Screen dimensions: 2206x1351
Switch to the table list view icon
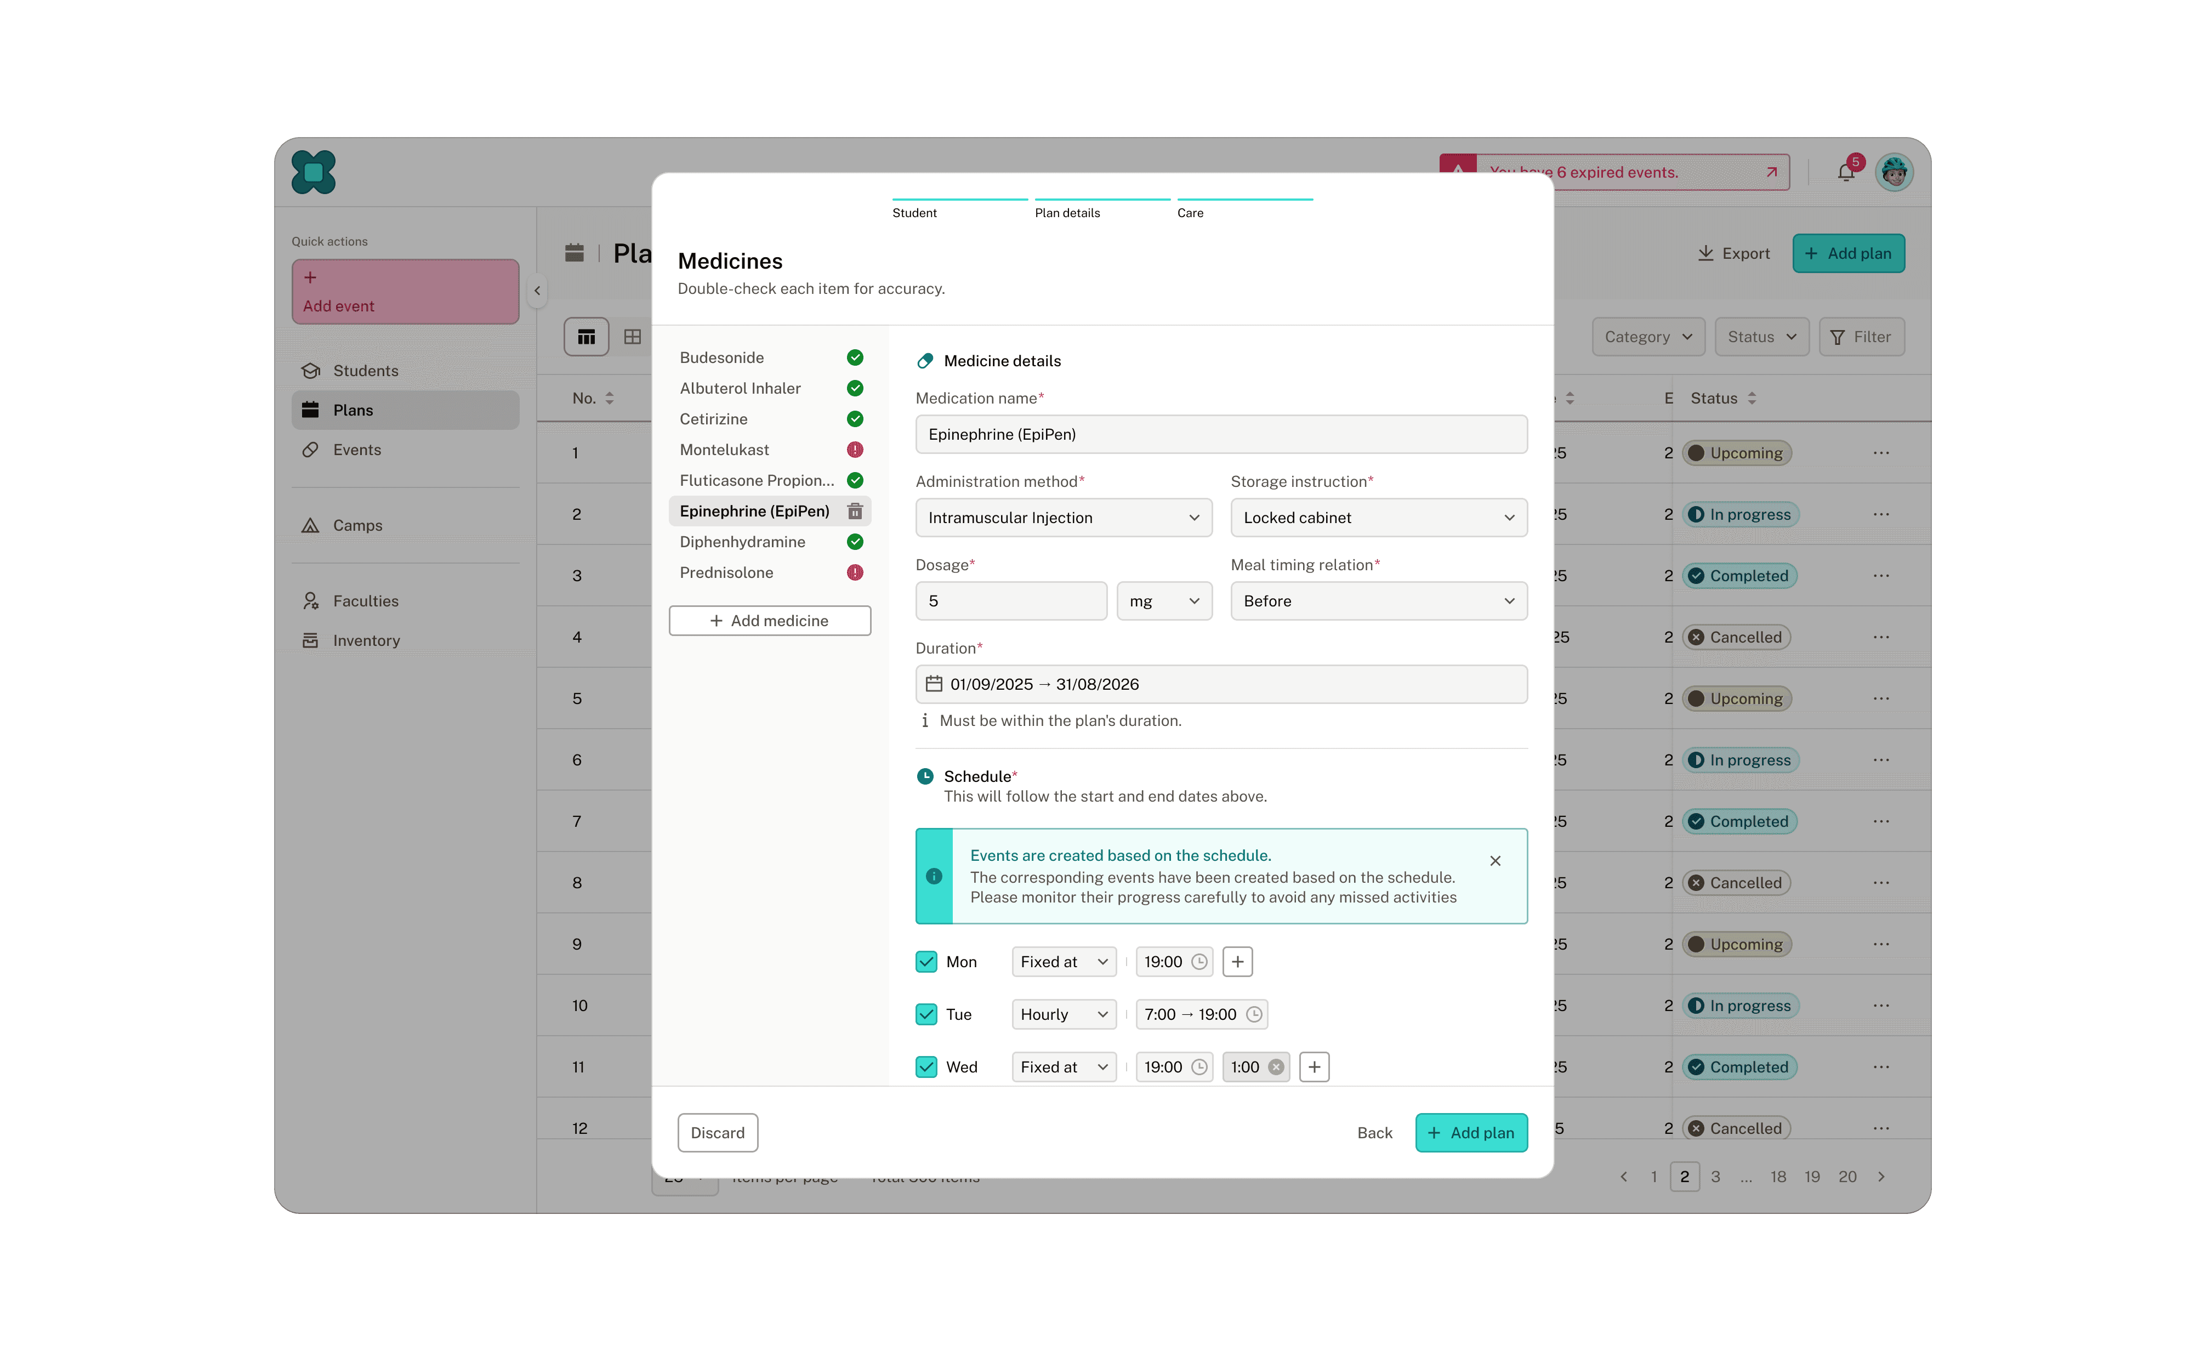point(587,337)
